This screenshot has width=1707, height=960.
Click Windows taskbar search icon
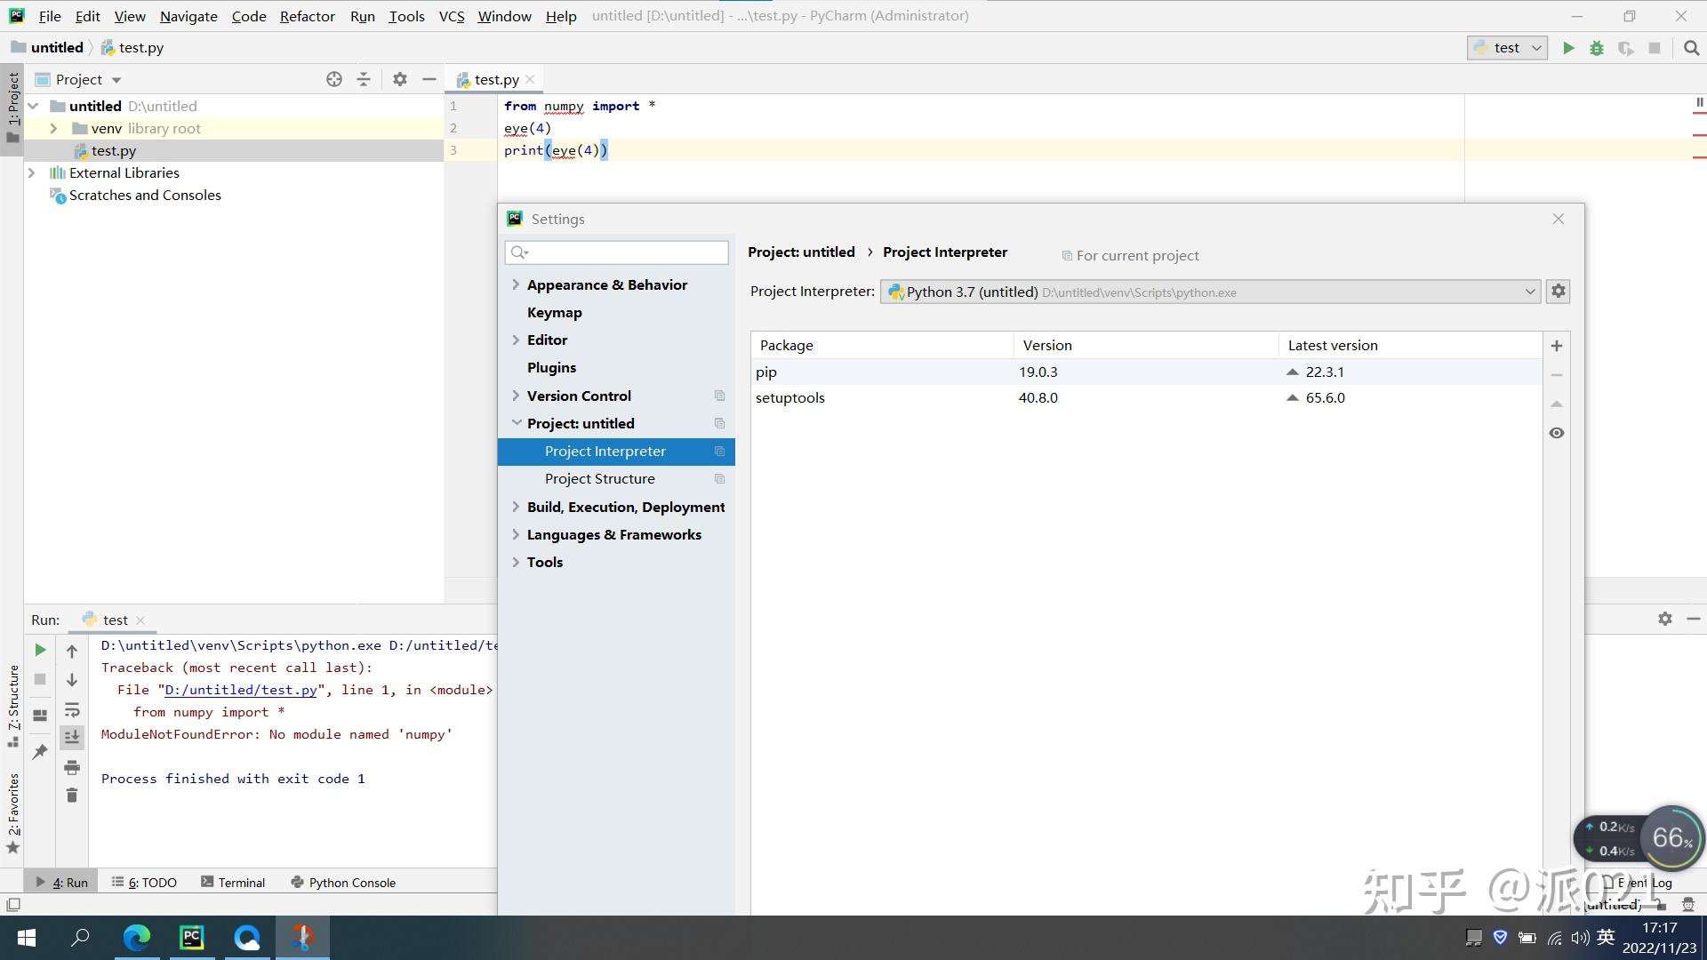pyautogui.click(x=81, y=938)
